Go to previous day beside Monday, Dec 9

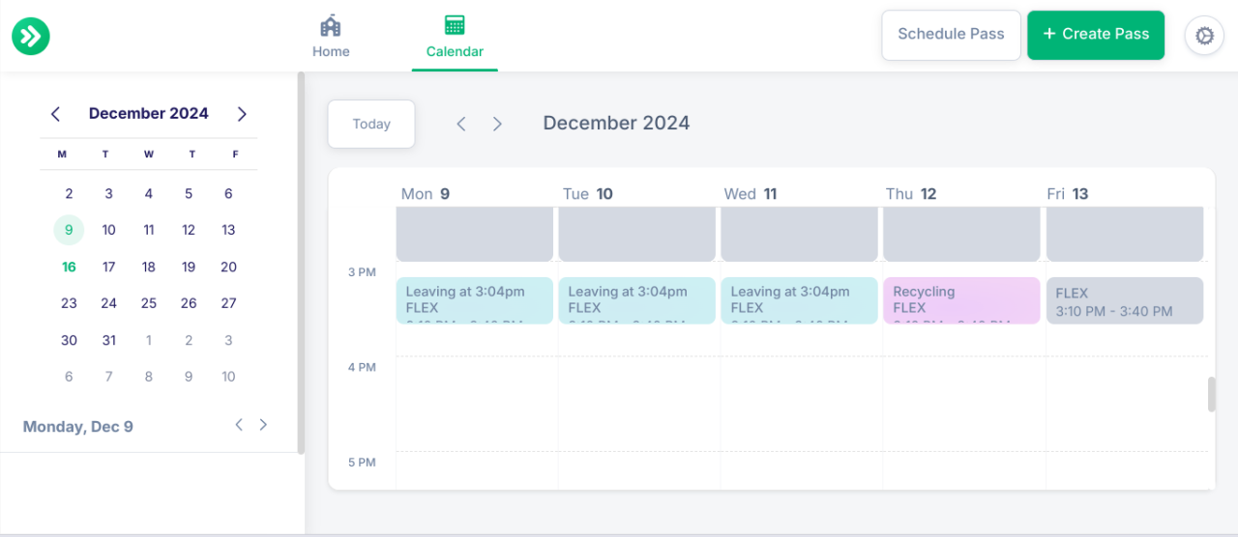pyautogui.click(x=239, y=424)
